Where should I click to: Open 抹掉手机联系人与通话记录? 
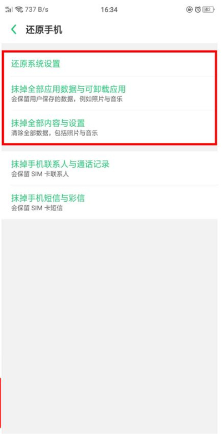tap(110, 168)
